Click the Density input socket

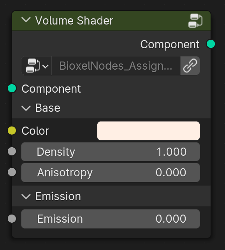[12, 151]
